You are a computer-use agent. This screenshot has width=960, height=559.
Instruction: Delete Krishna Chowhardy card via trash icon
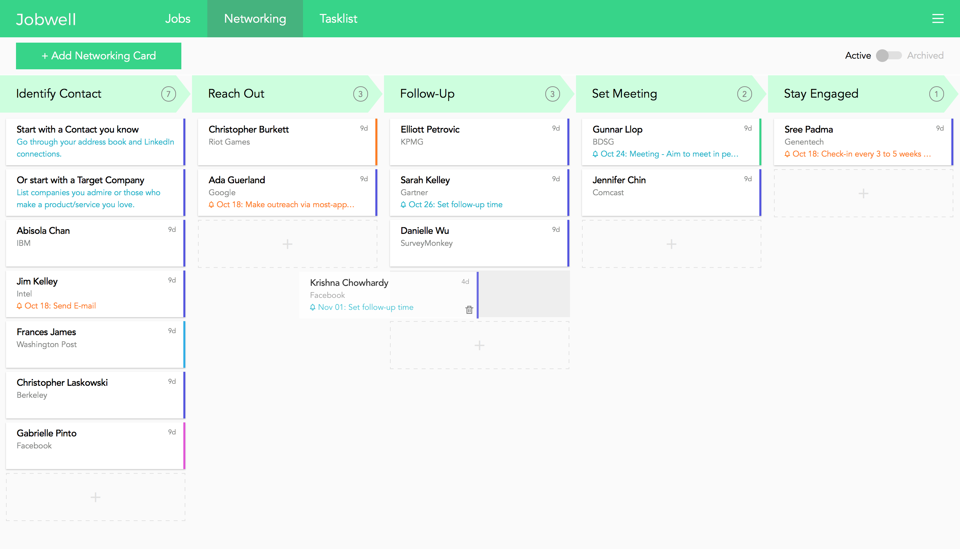click(x=469, y=309)
